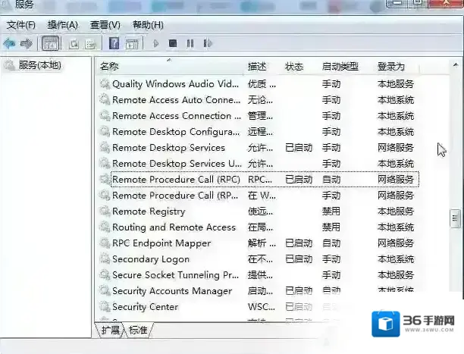The image size is (464, 354).
Task: Click gear icon beside Secondary Logon
Action: pyautogui.click(x=105, y=259)
